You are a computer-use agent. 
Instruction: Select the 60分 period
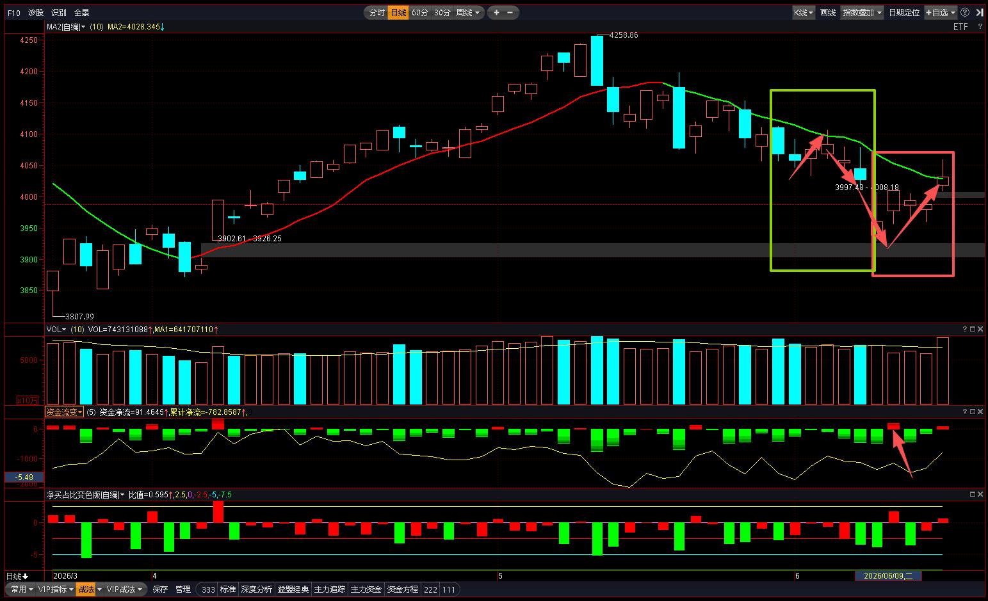tap(420, 13)
